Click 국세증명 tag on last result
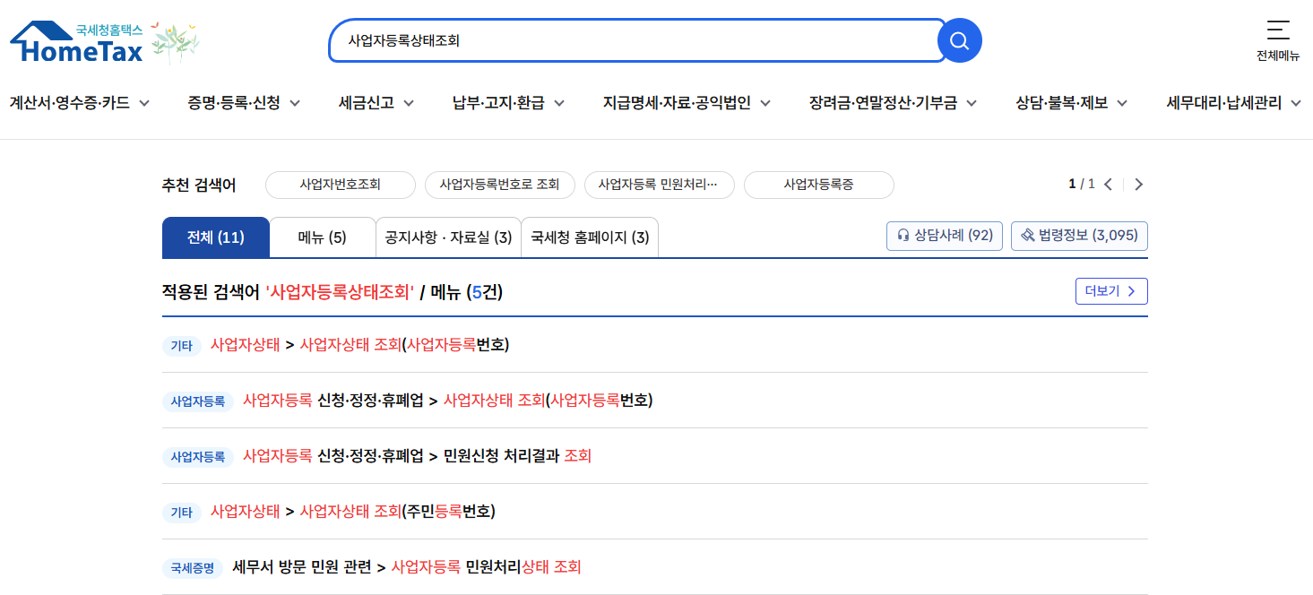The width and height of the screenshot is (1313, 595). 193,568
